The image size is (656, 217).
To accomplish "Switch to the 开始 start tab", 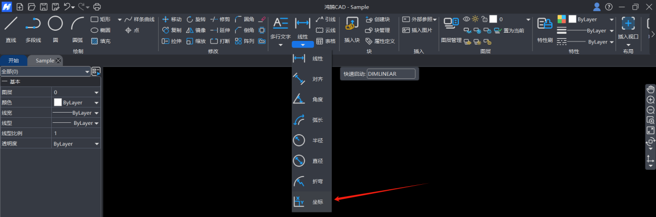I will 14,60.
